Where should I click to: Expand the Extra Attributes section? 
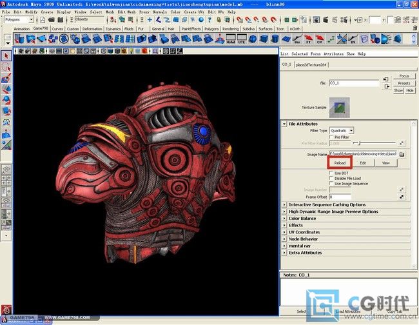(284, 253)
